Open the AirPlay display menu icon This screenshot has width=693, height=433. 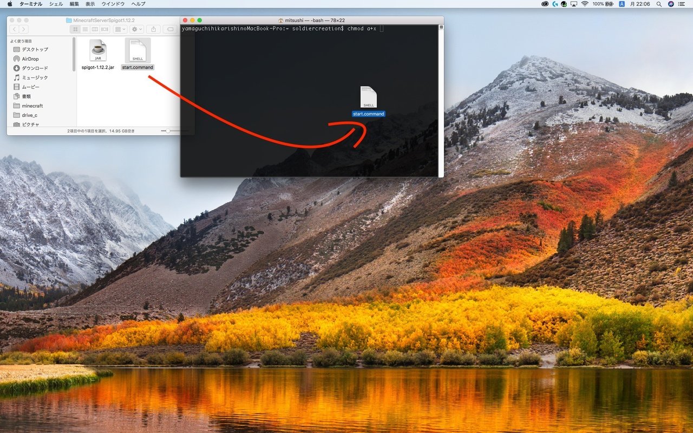(574, 4)
